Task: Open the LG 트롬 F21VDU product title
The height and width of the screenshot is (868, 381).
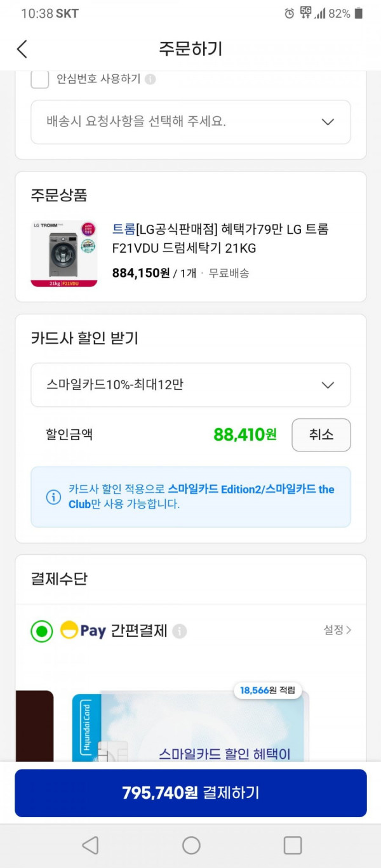Action: tap(220, 239)
